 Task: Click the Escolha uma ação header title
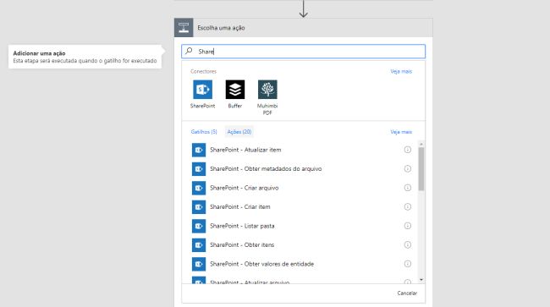pyautogui.click(x=221, y=28)
